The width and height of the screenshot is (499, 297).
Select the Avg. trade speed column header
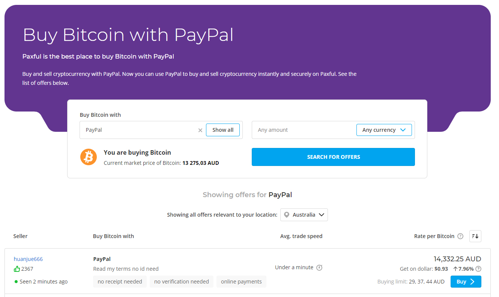[x=301, y=236]
